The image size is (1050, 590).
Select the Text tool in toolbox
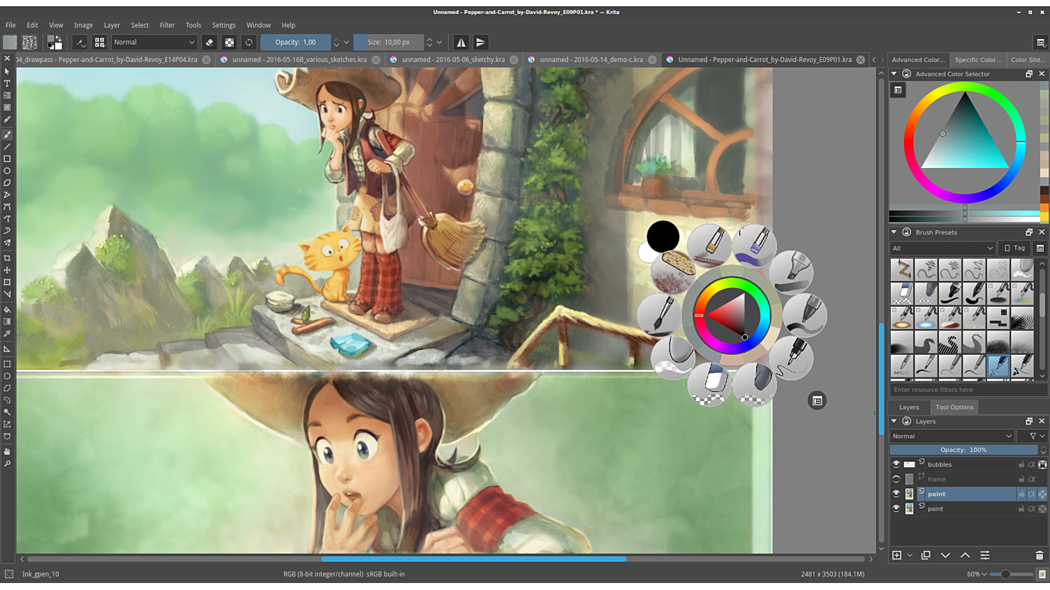coord(7,84)
